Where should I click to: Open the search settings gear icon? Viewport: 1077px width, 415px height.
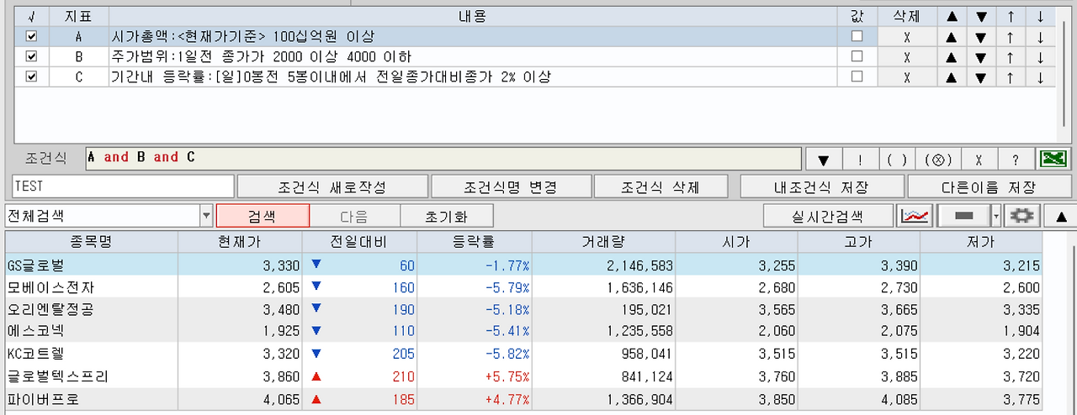pos(1021,216)
